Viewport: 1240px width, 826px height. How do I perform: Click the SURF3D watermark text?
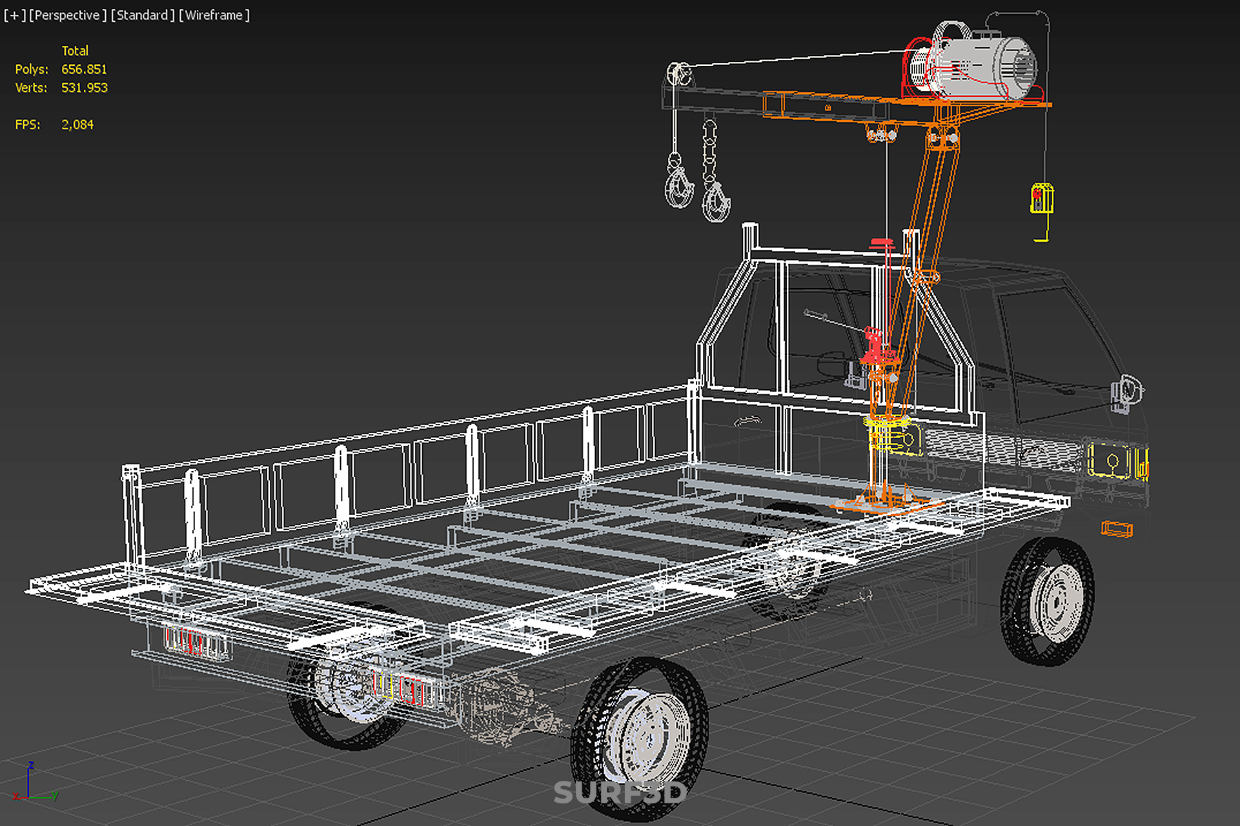(x=619, y=792)
